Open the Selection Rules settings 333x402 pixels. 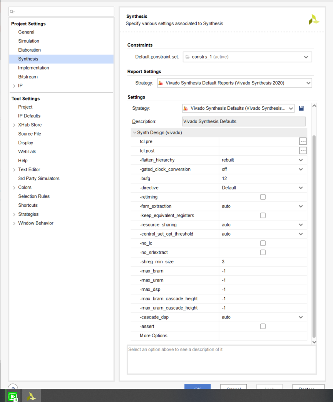click(x=34, y=196)
